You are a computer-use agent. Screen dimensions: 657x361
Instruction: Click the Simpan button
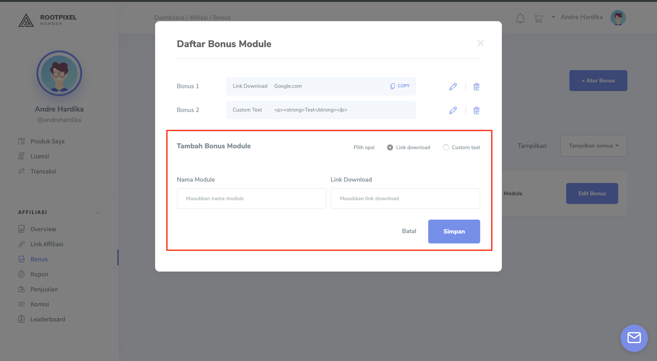[454, 232]
